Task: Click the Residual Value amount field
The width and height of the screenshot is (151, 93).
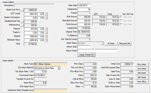Action: tap(31, 40)
